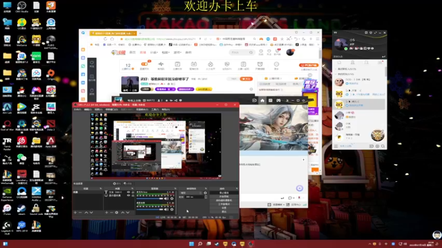442x248 pixels.
Task: Move selected source down in OBS
Action: point(128,213)
